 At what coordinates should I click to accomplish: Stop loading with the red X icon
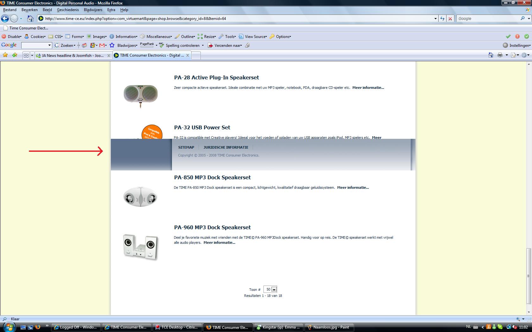coord(450,18)
